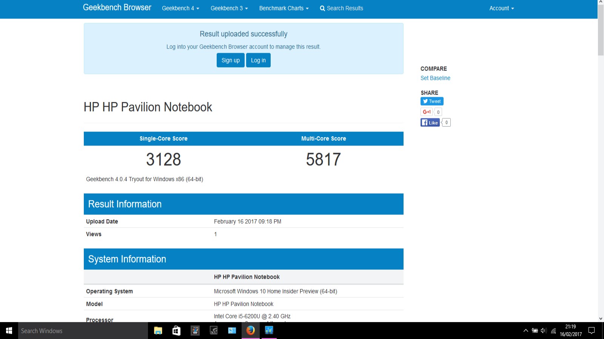Expand the Geekbench 4 dropdown menu
This screenshot has height=339, width=604.
point(180,8)
